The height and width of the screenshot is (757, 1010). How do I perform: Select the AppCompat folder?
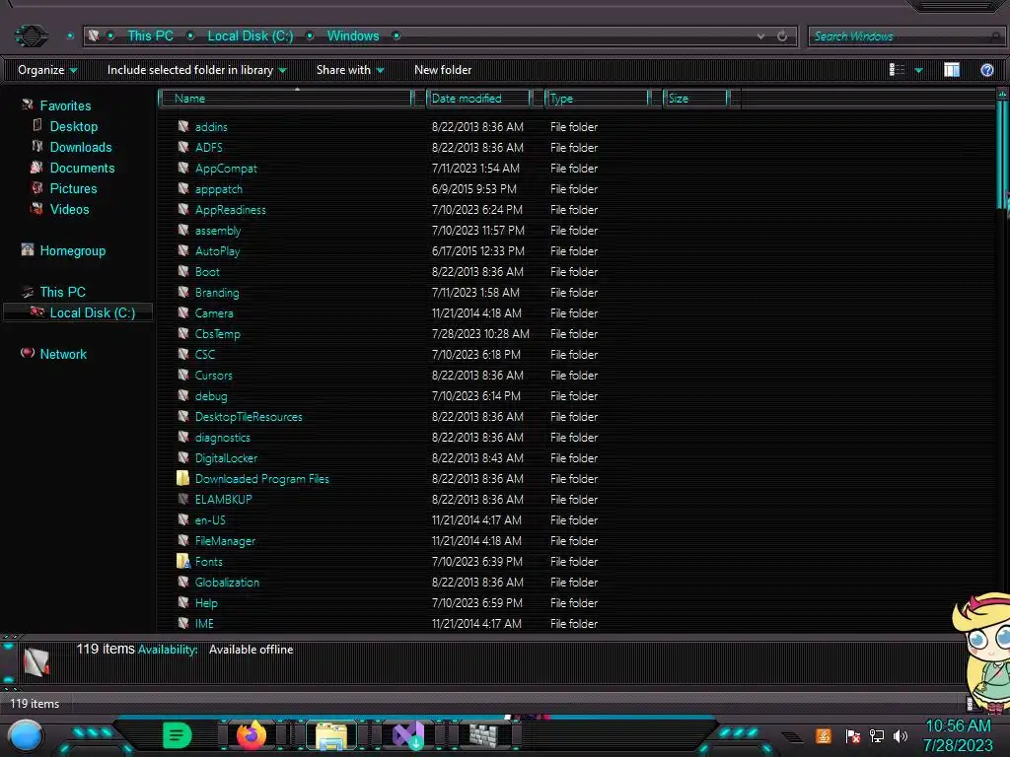click(x=226, y=168)
